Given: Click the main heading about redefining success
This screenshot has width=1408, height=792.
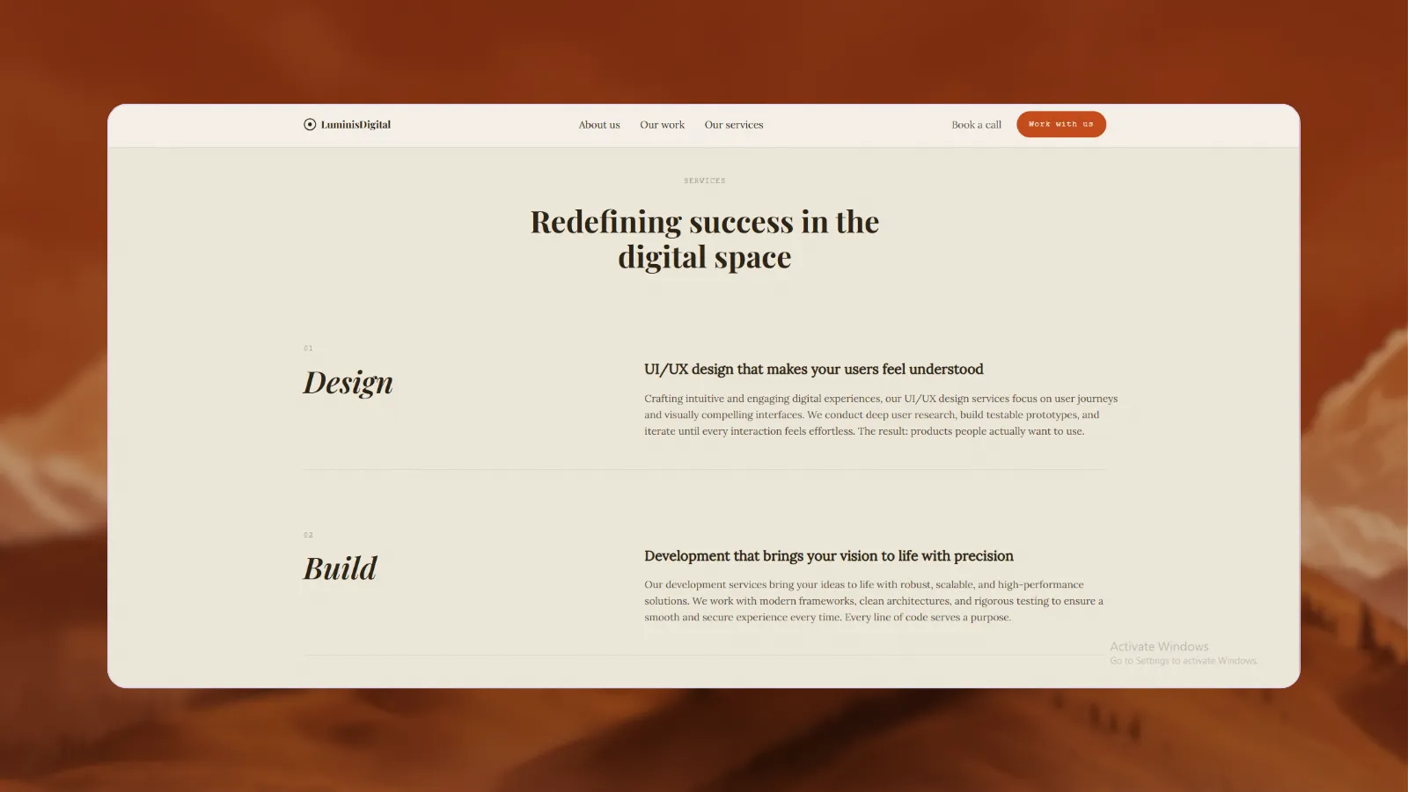Looking at the screenshot, I should 704,238.
